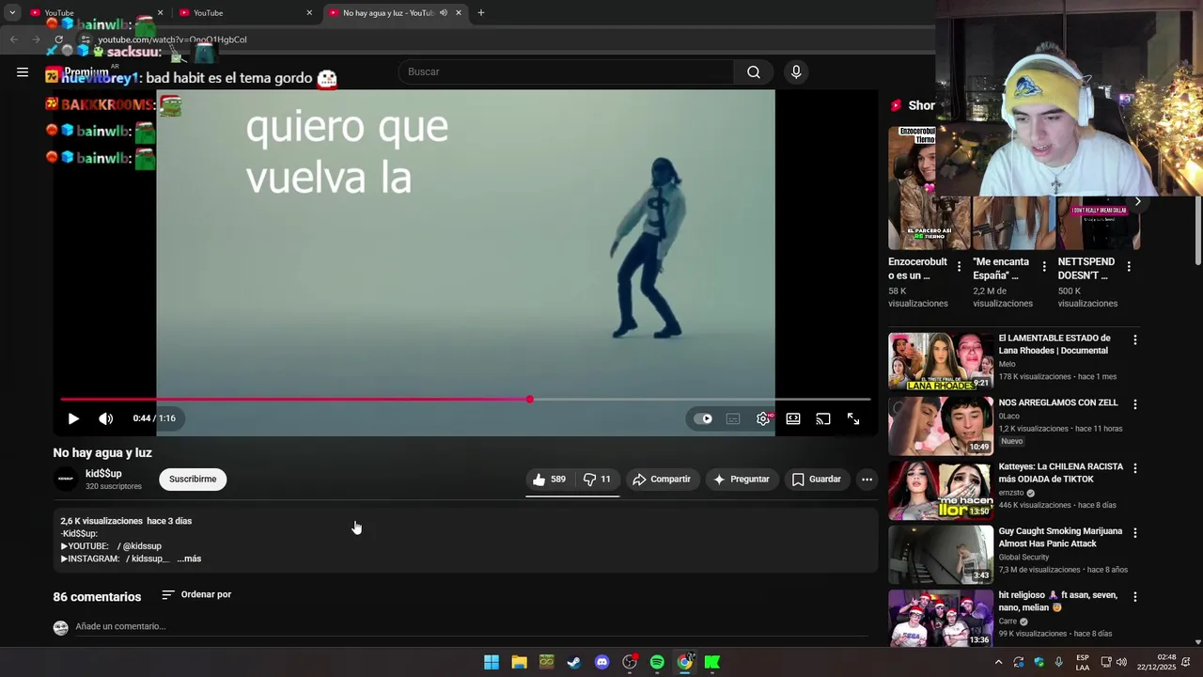Open Spotify from taskbar
Image resolution: width=1203 pixels, height=677 pixels.
(657, 662)
